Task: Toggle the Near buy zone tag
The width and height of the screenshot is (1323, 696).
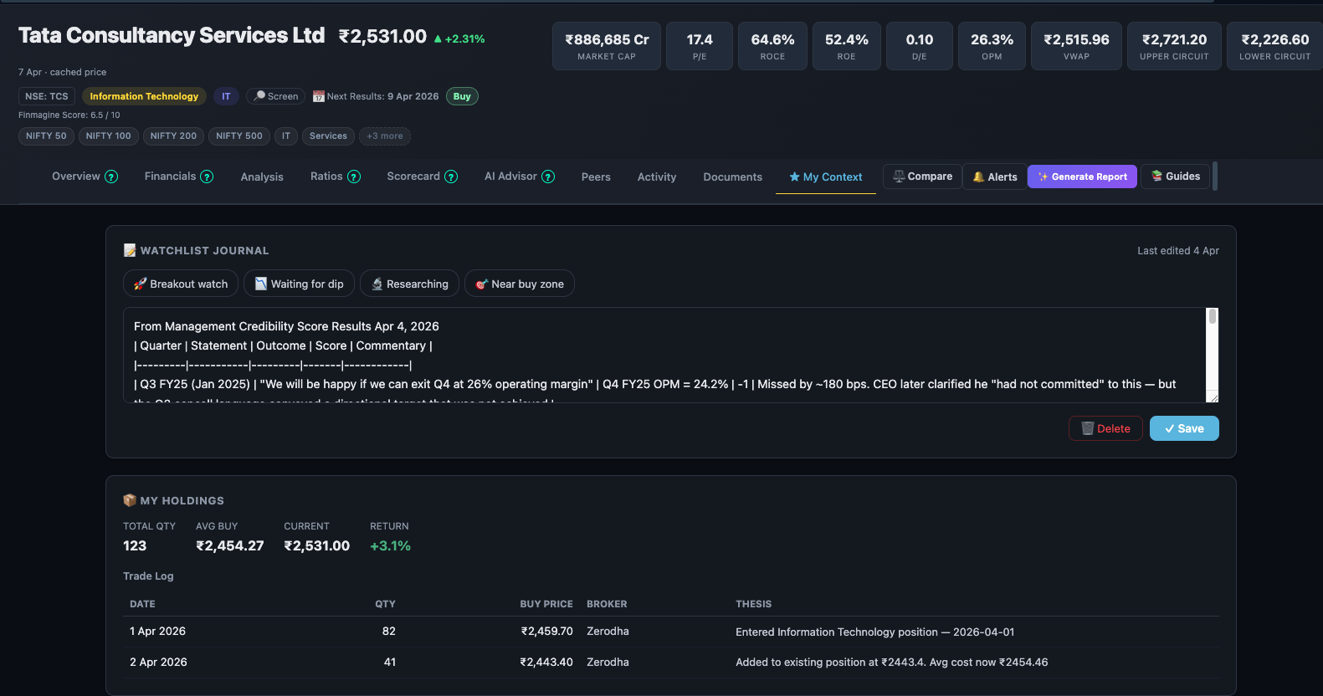Action: pos(520,284)
